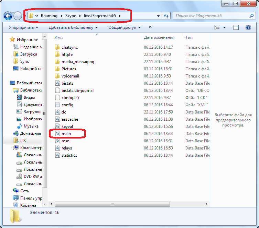Viewport: 259px width, 228px height.
Task: Select file named bistats.db-journal
Action: [x=77, y=91]
